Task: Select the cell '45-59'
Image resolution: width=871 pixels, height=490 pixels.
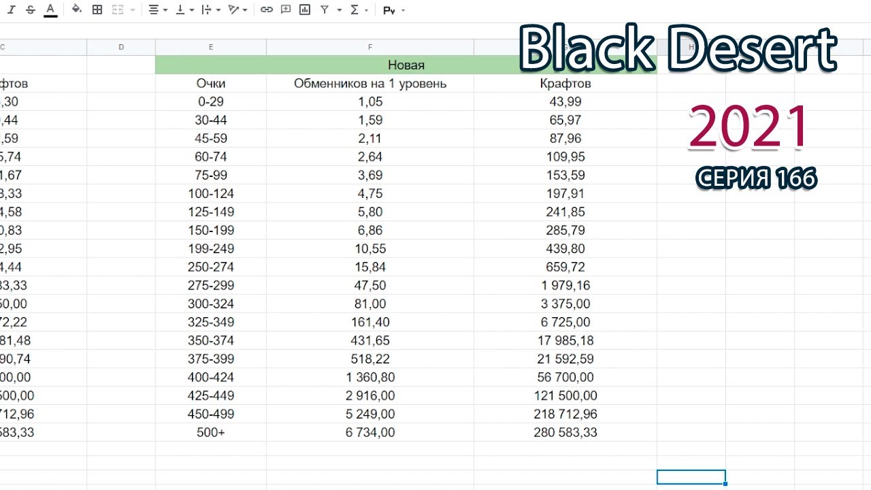Action: (x=211, y=138)
